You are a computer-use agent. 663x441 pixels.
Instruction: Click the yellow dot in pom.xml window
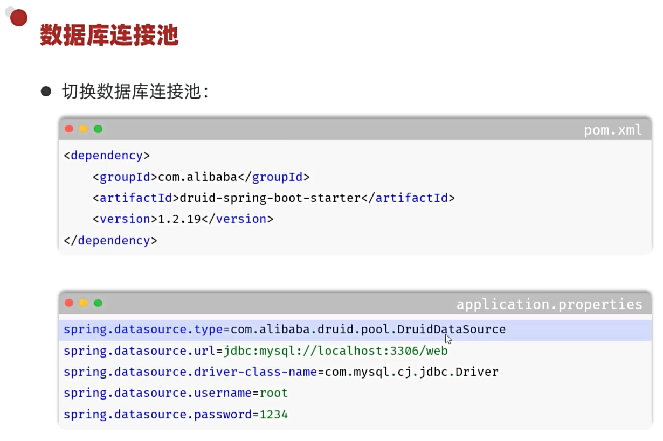click(x=84, y=129)
